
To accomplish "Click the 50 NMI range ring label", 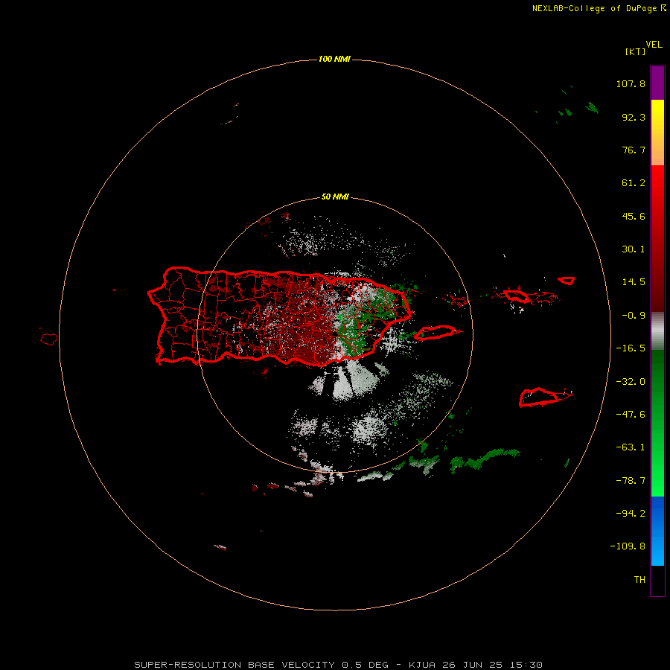I will tap(335, 197).
